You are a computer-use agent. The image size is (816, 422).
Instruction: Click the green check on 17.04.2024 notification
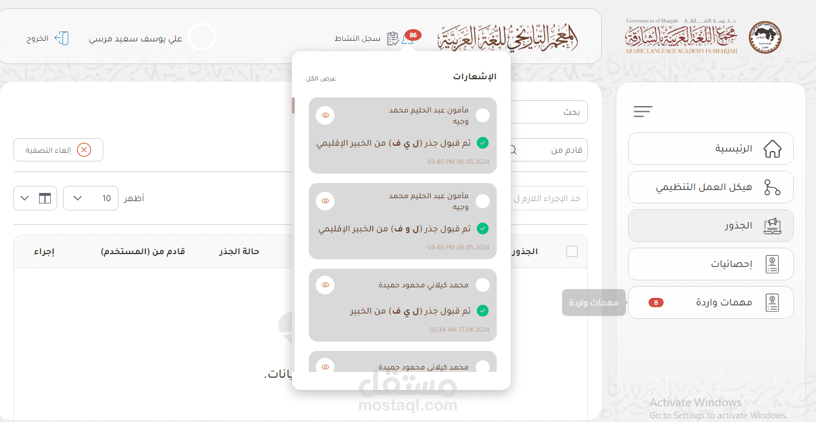pyautogui.click(x=483, y=311)
